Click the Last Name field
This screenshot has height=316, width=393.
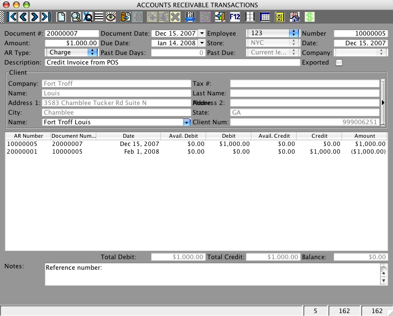point(305,93)
